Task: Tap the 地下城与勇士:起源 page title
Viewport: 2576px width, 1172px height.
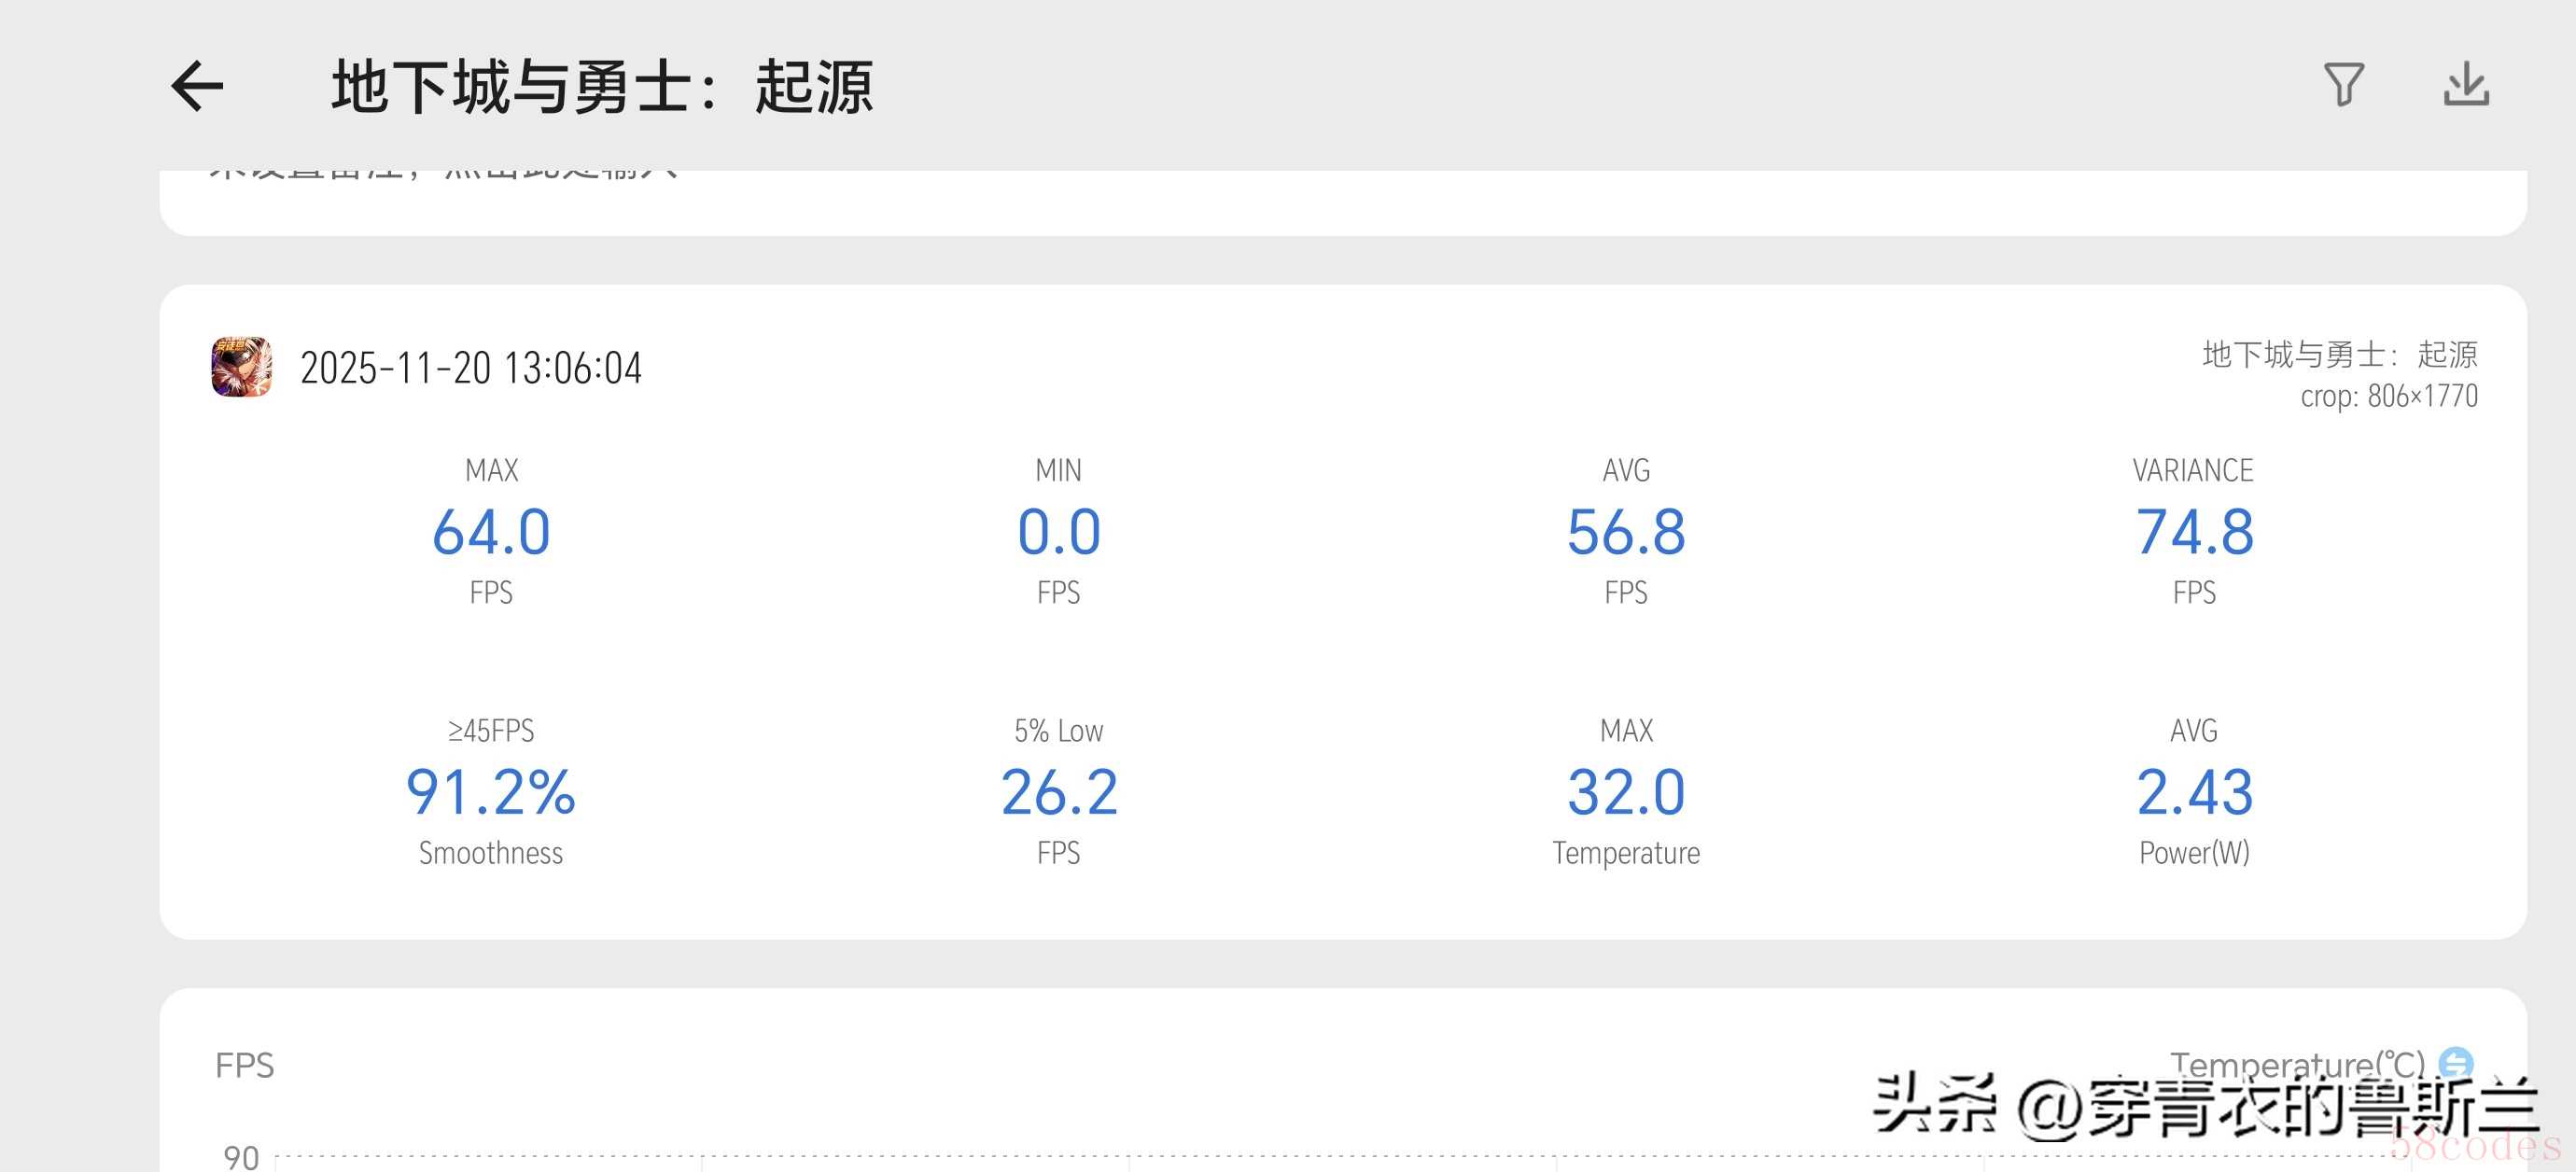Action: coord(602,87)
